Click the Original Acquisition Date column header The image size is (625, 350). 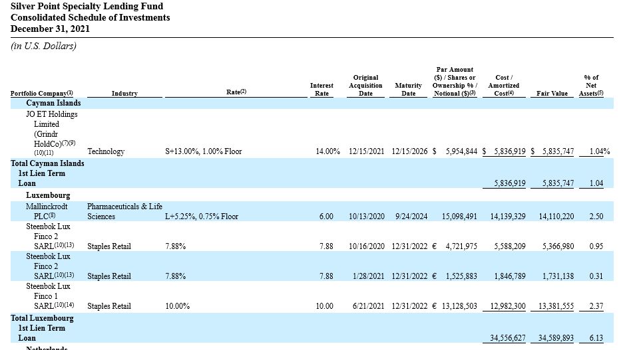point(365,86)
